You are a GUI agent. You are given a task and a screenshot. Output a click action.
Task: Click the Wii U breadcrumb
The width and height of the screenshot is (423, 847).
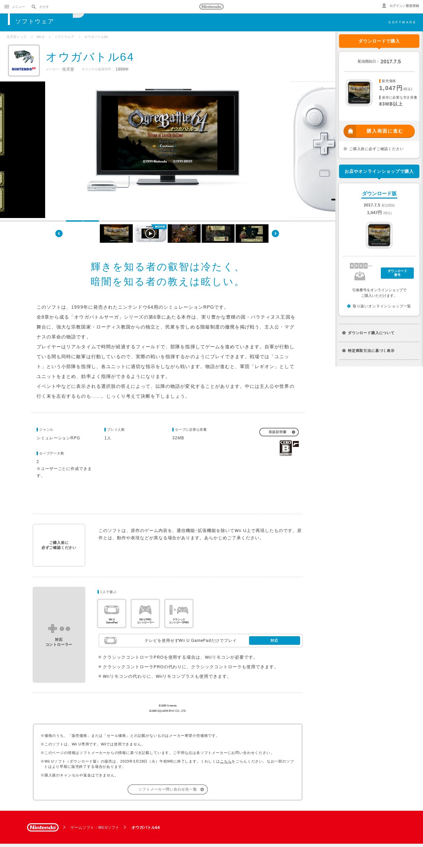(40, 37)
